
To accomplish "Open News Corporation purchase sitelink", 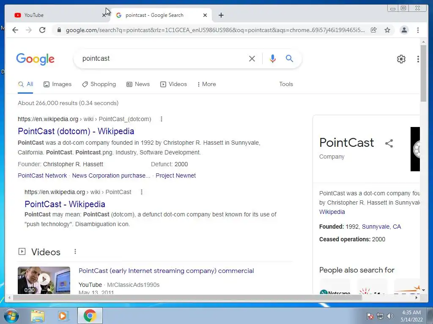I will [x=111, y=175].
